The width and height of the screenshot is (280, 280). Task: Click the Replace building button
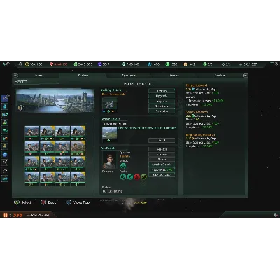tap(162, 101)
